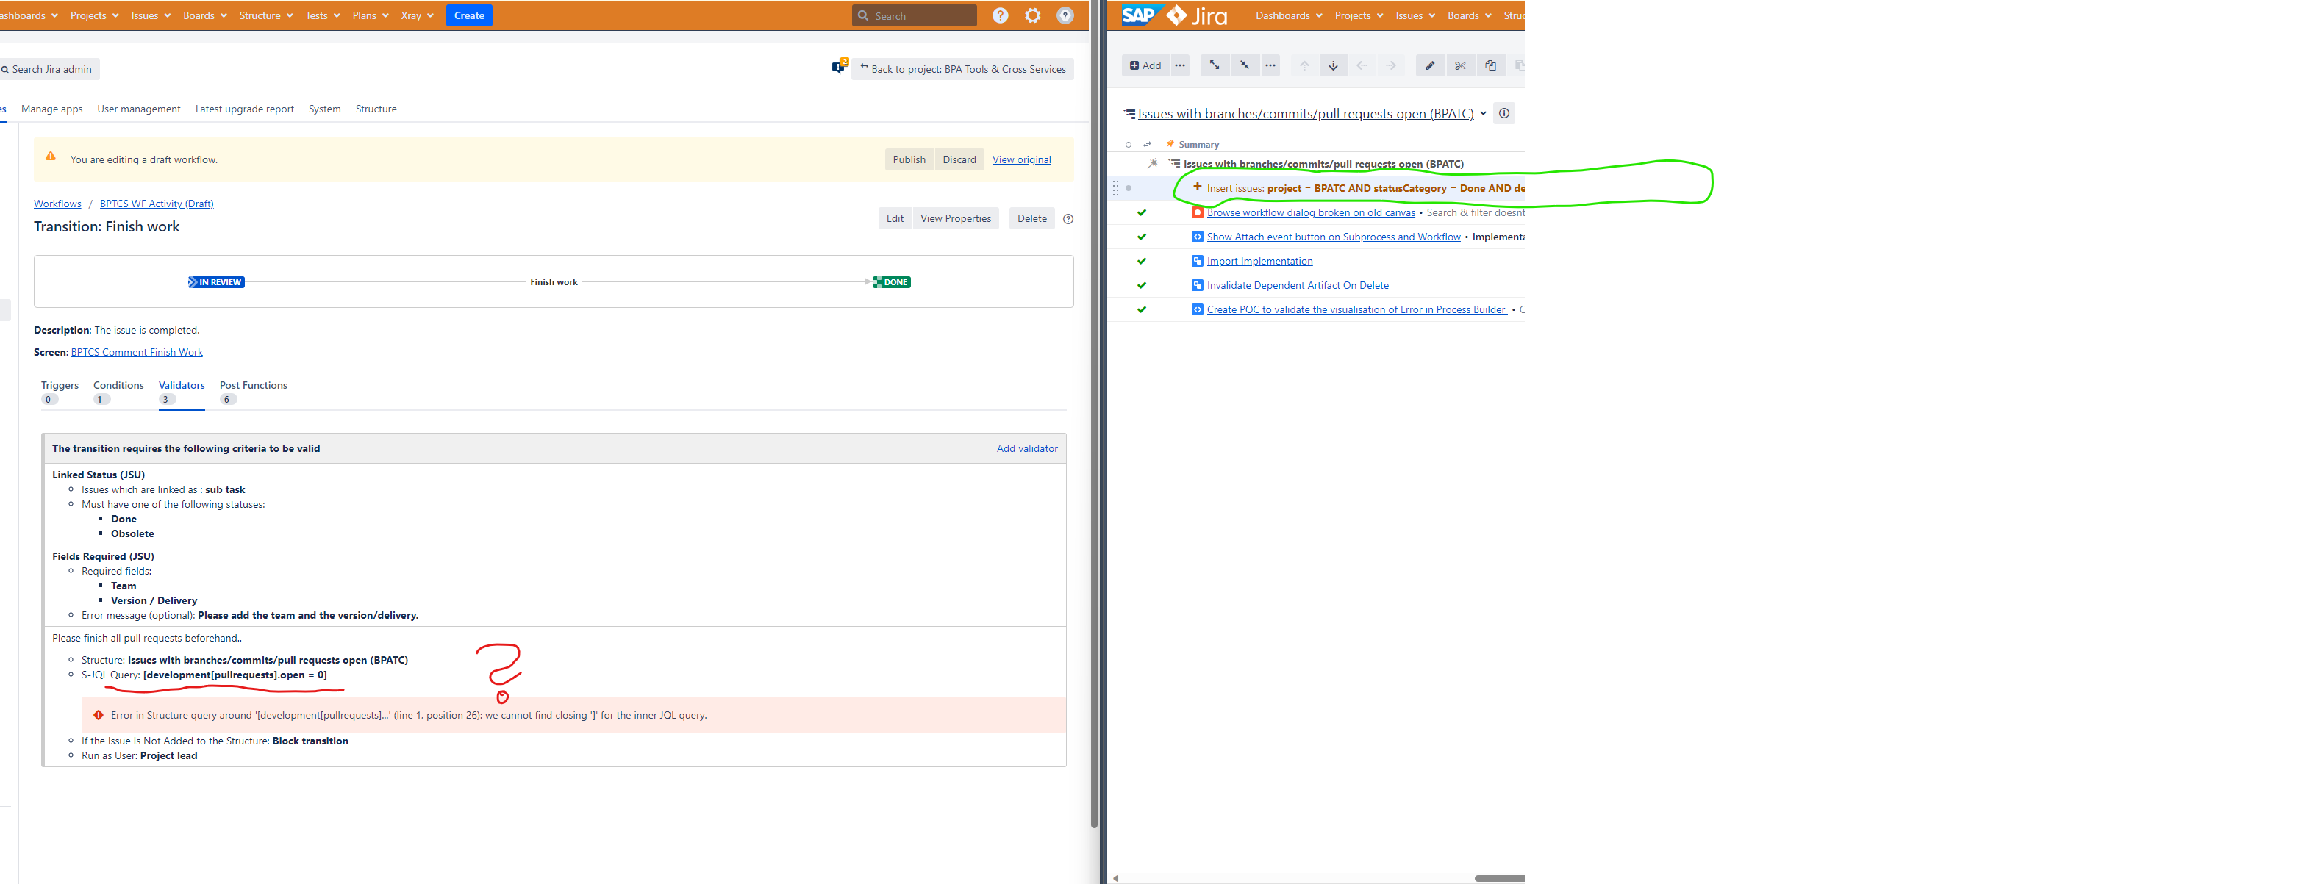Click the Search Jira admin field
This screenshot has height=884, width=2310.
[50, 69]
